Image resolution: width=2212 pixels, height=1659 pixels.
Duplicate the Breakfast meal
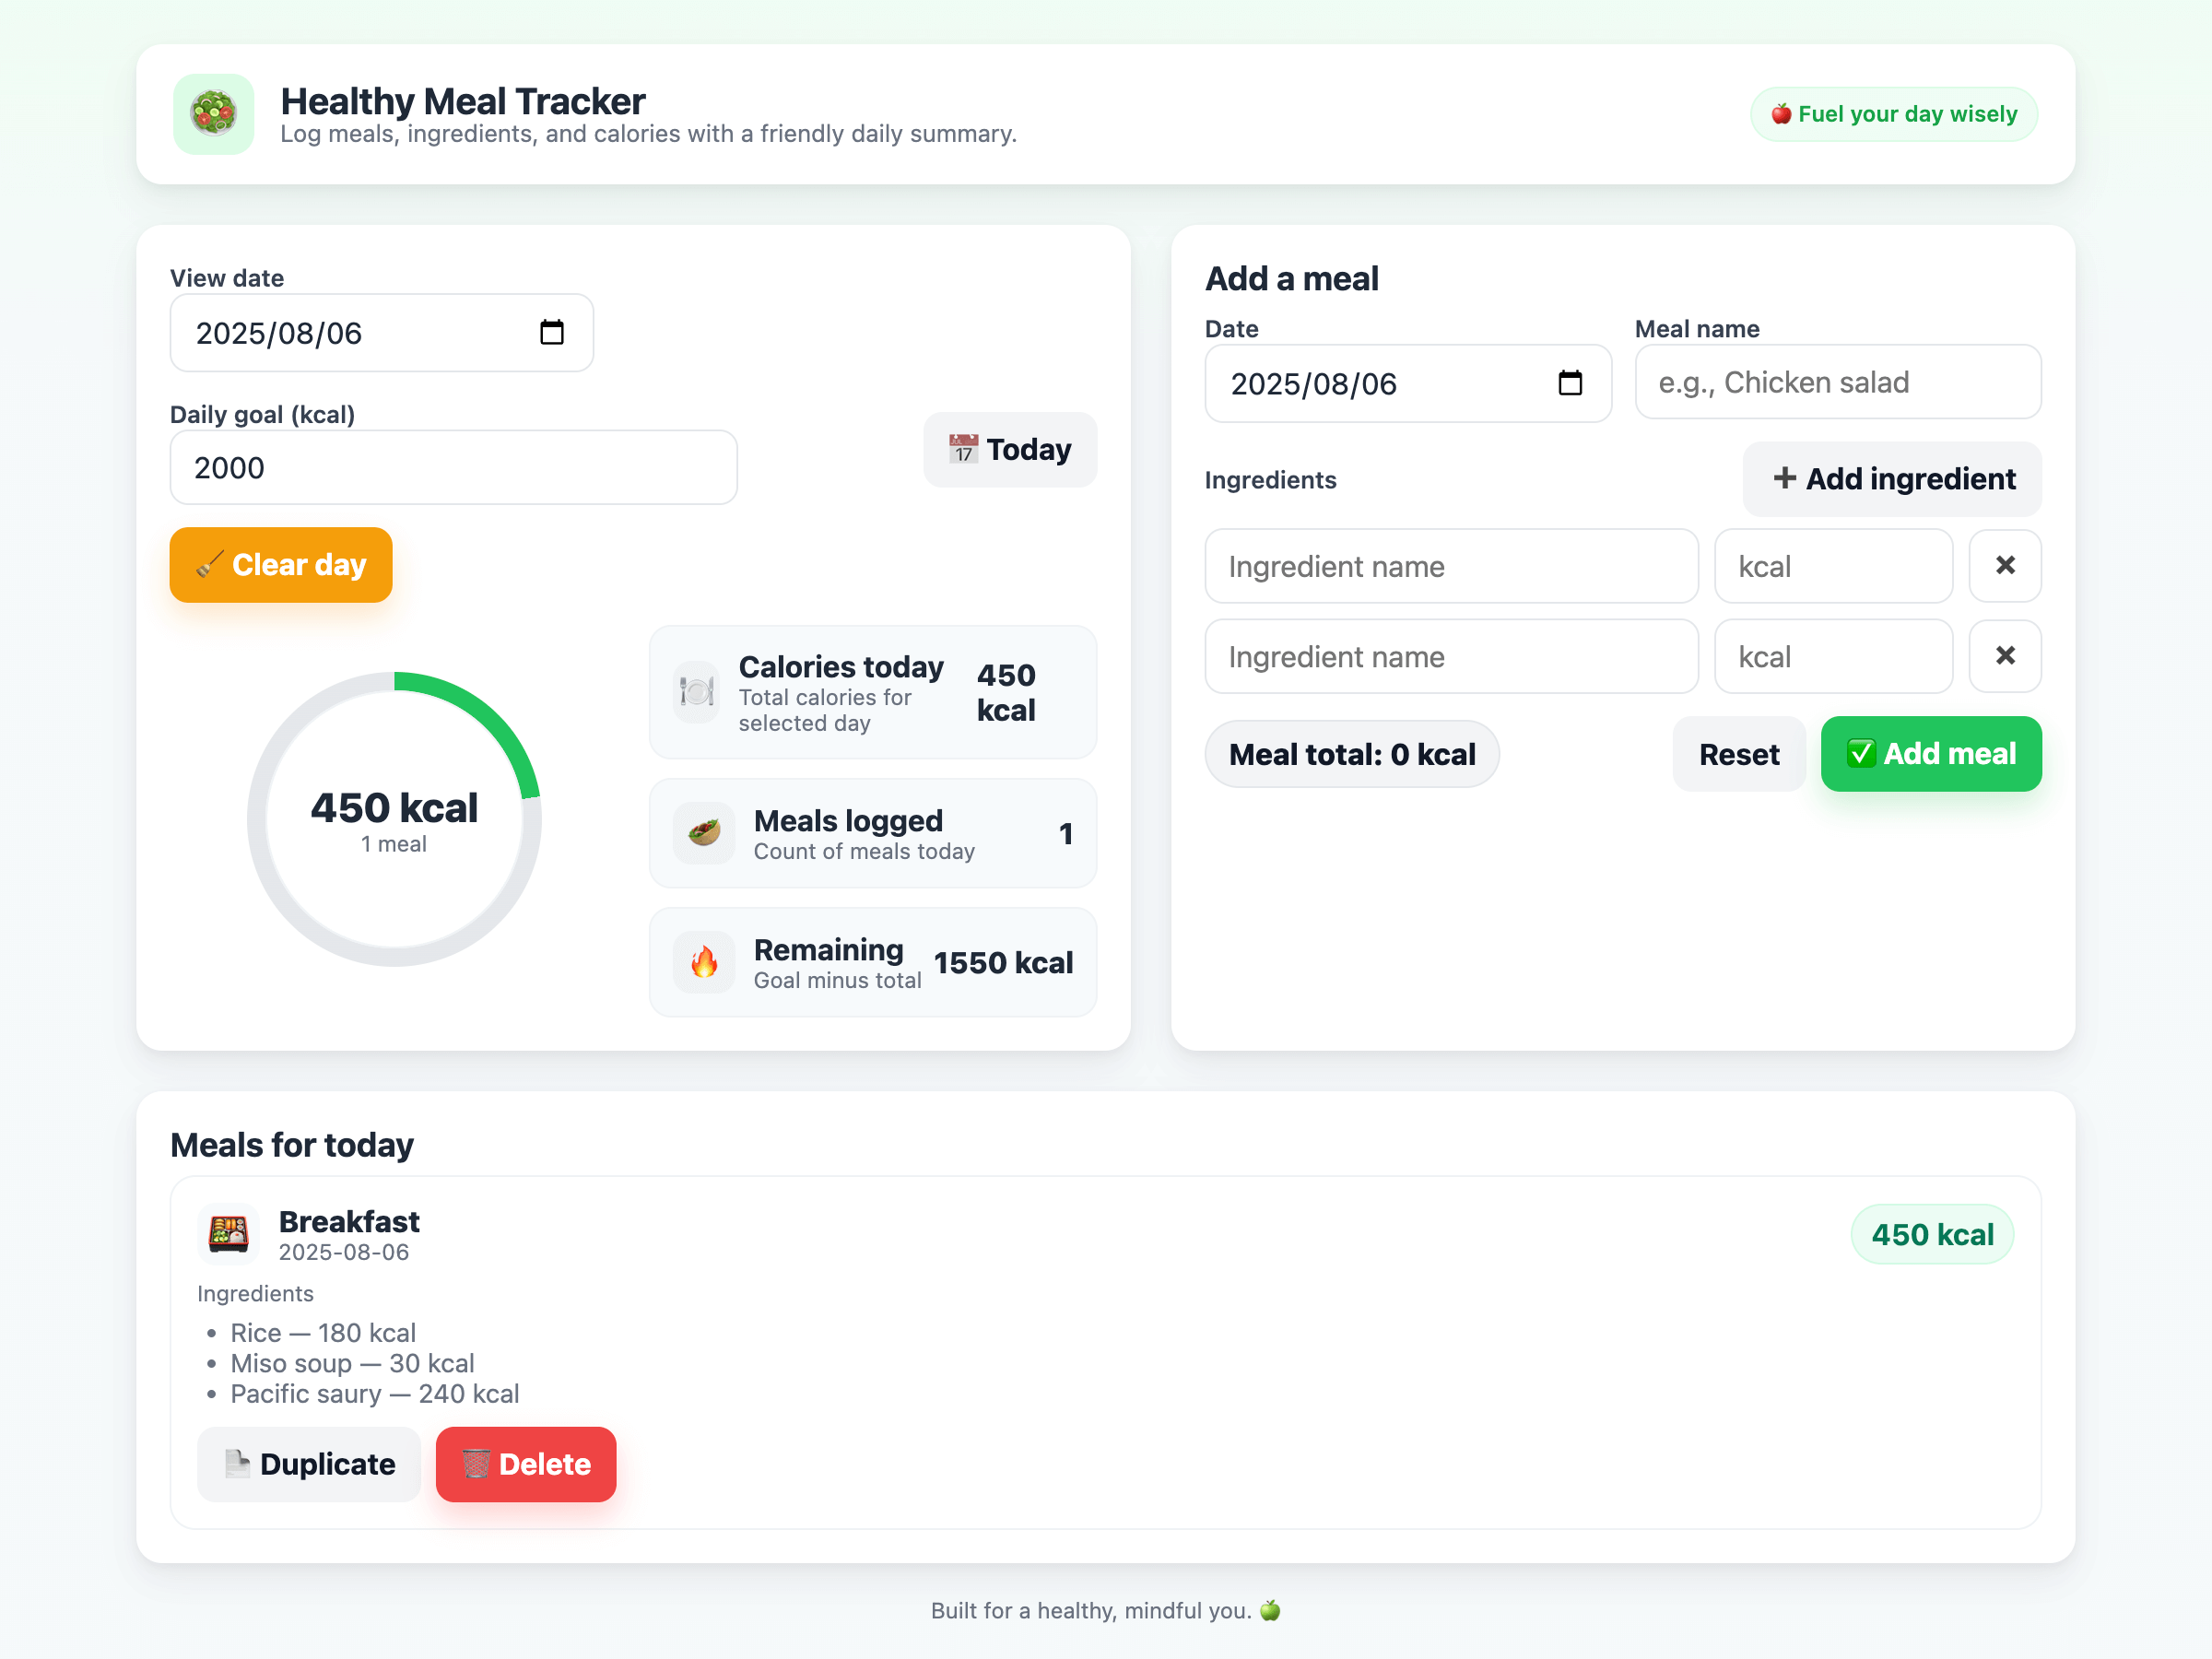[309, 1464]
